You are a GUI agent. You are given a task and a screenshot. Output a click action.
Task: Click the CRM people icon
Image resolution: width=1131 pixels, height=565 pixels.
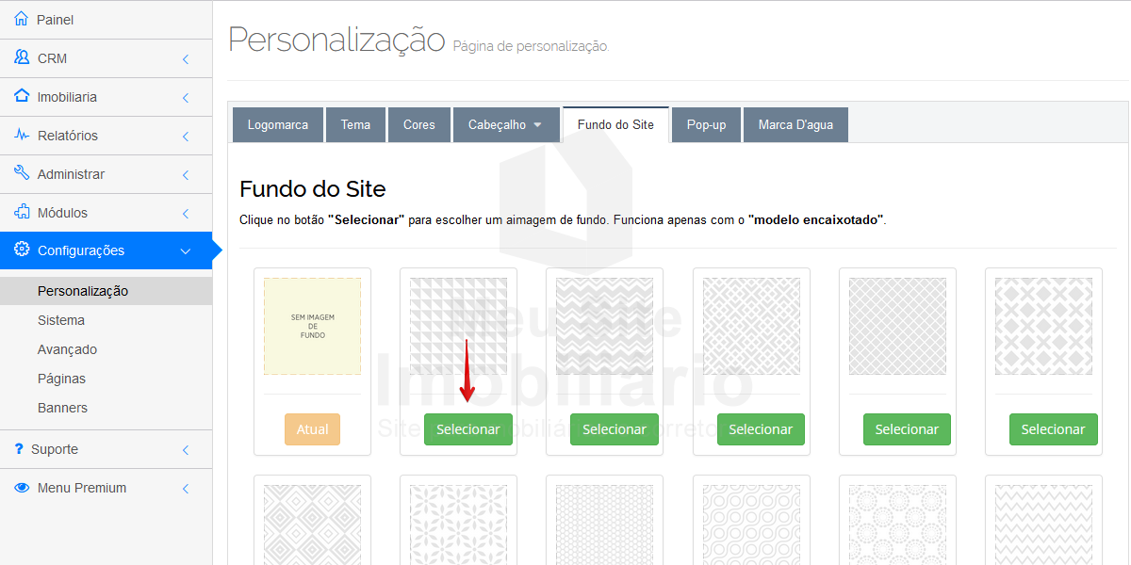pos(22,57)
